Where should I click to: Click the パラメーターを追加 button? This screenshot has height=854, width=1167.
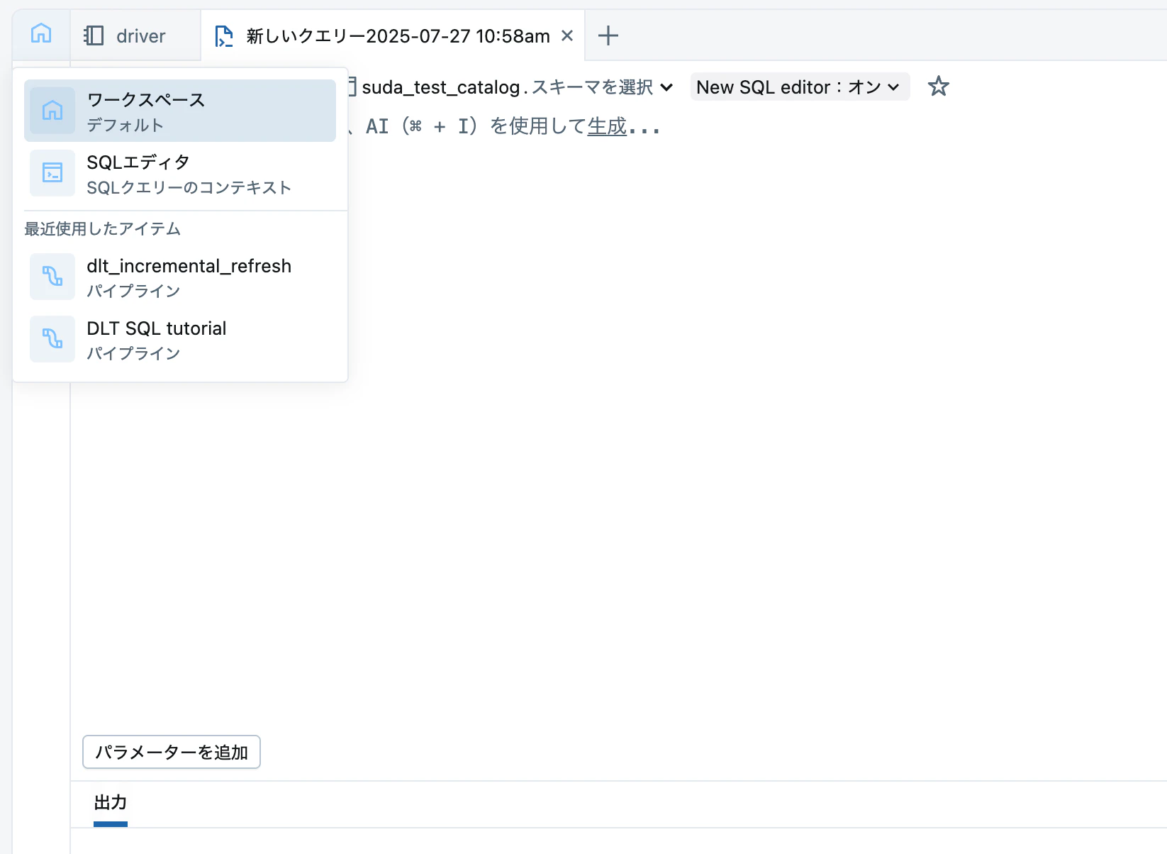click(172, 752)
